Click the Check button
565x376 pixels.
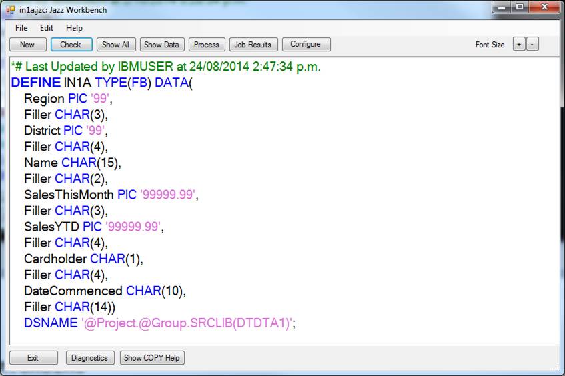coord(71,45)
